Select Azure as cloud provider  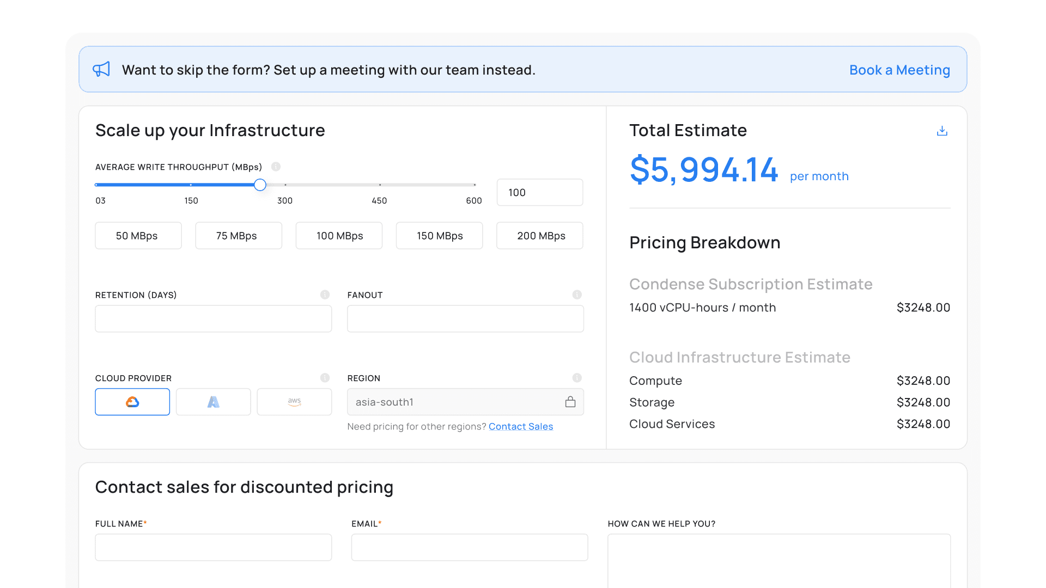coord(213,402)
